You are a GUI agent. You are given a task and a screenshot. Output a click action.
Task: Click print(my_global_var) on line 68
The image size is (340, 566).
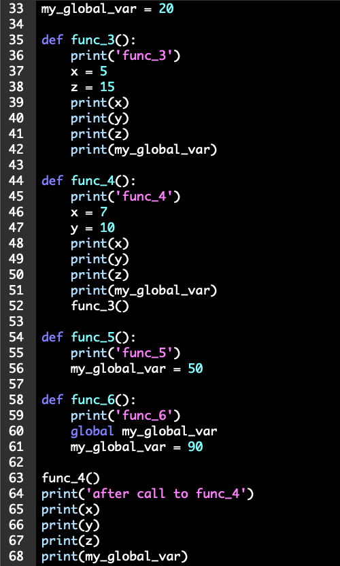[115, 556]
